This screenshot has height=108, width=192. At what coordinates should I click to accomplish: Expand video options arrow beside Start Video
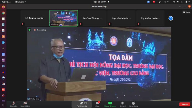[30, 103]
